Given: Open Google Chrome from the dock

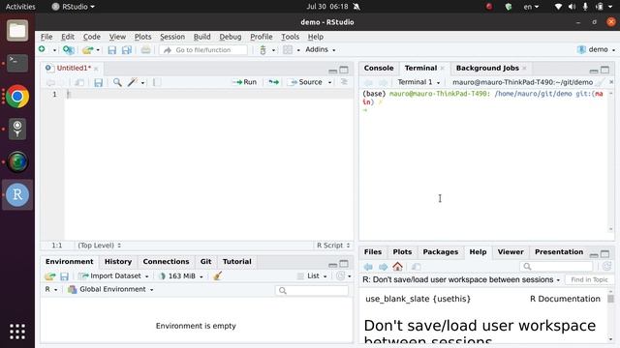Looking at the screenshot, I should [17, 97].
